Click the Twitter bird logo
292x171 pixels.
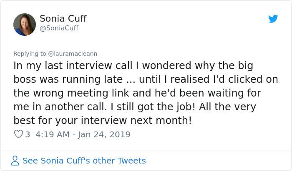click(x=273, y=19)
